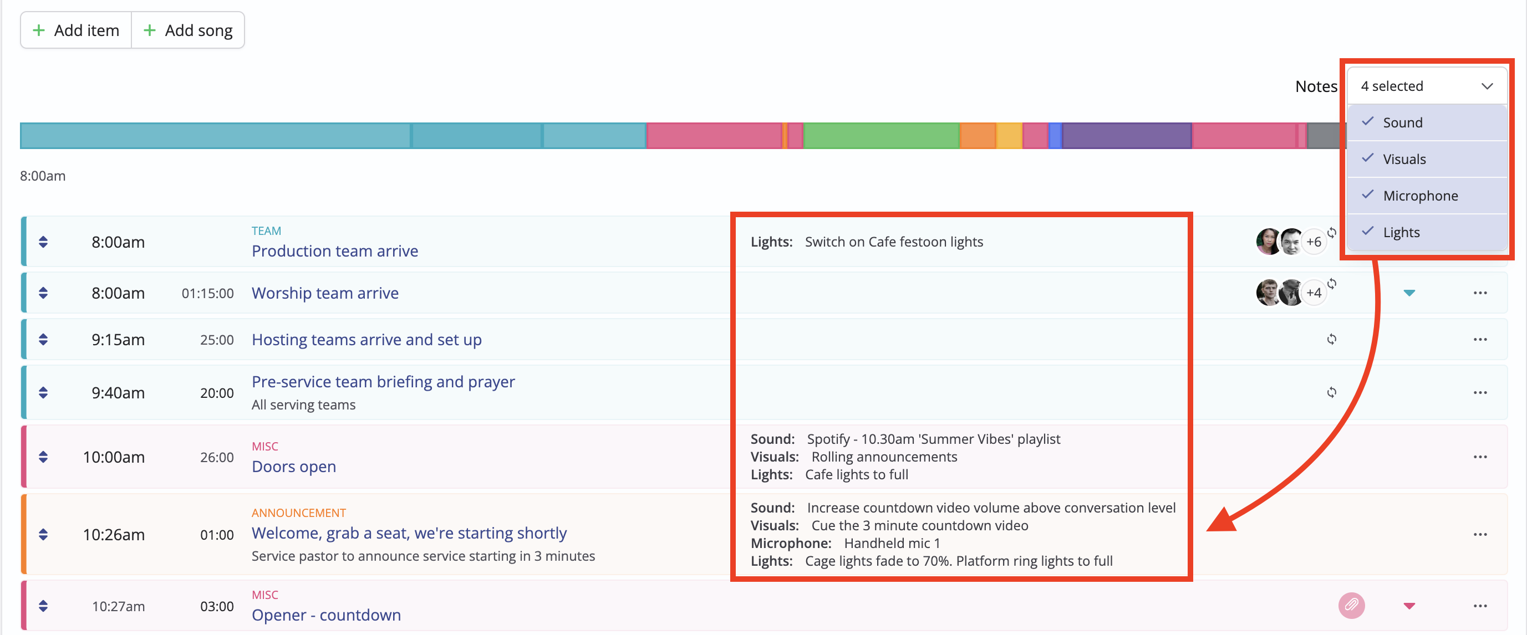Image resolution: width=1527 pixels, height=635 pixels.
Task: Open more options for Pre-service team briefing
Action: click(1480, 393)
